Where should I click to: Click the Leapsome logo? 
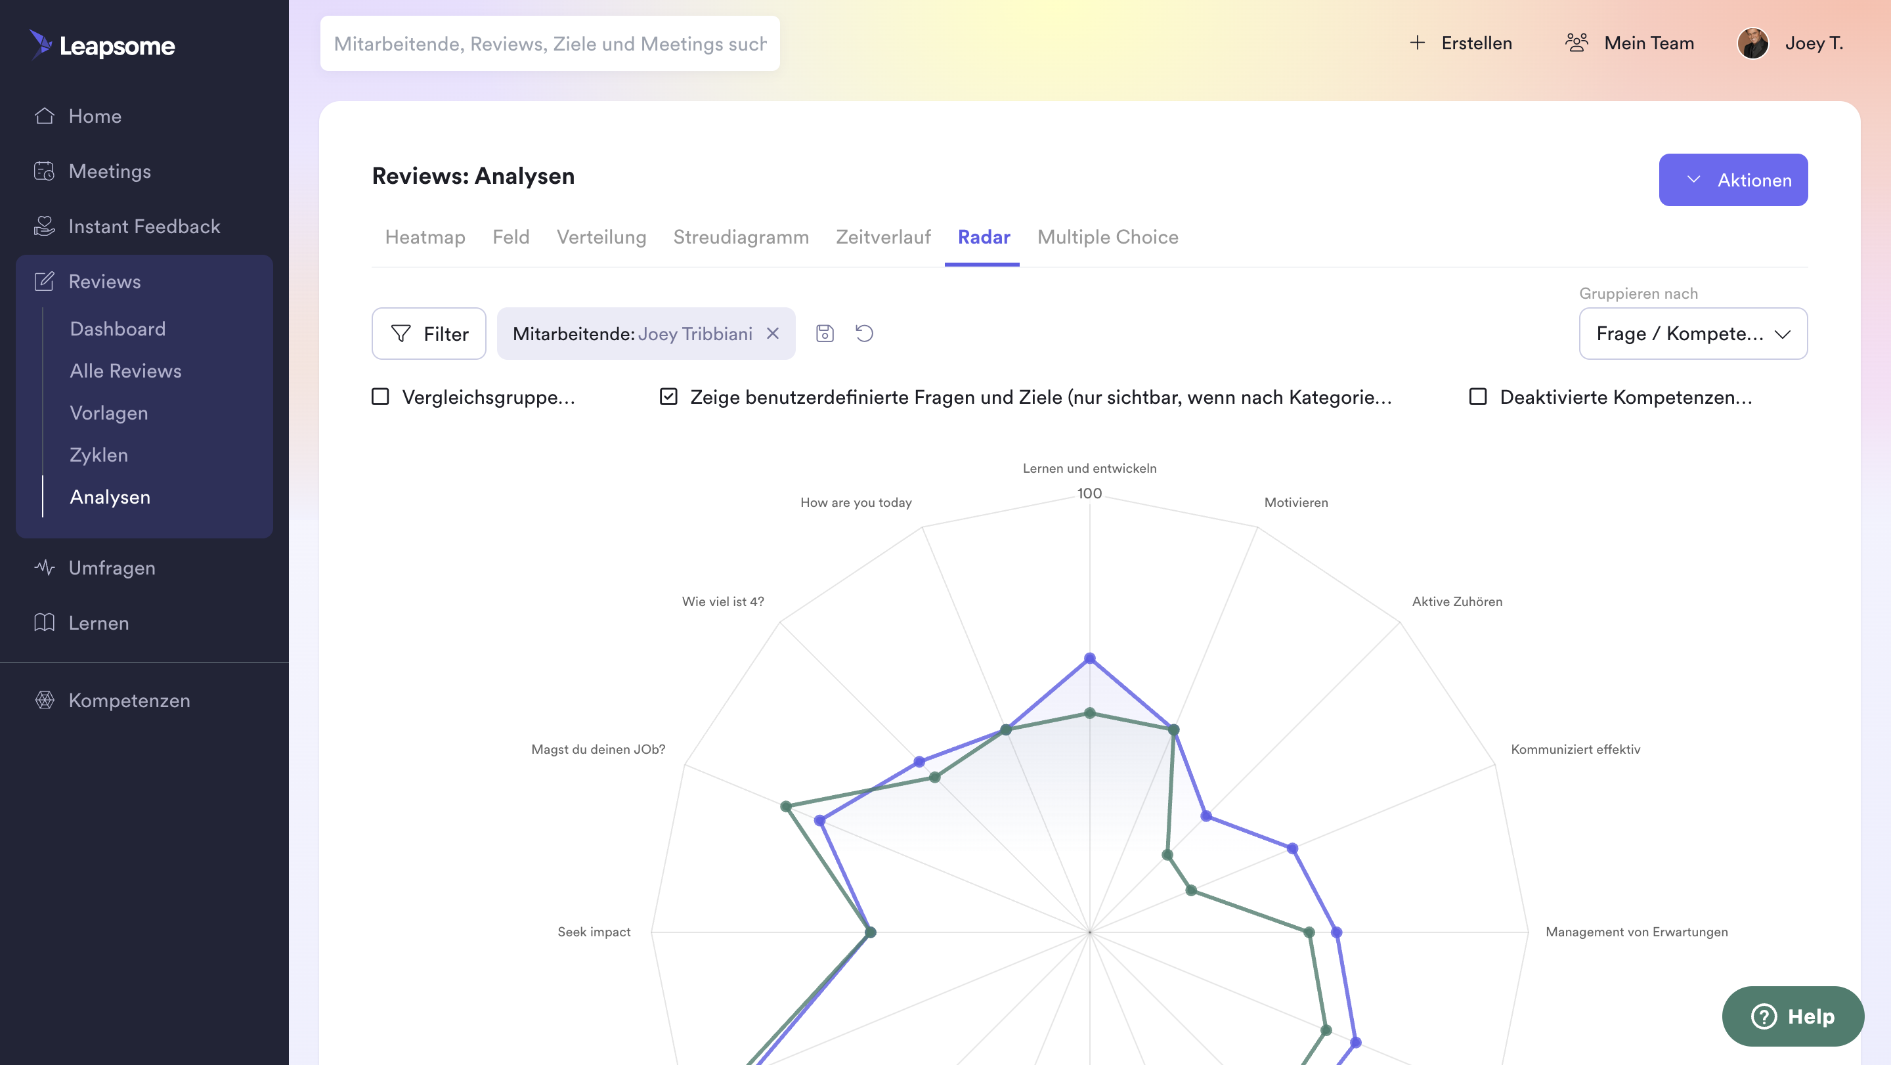click(x=102, y=45)
